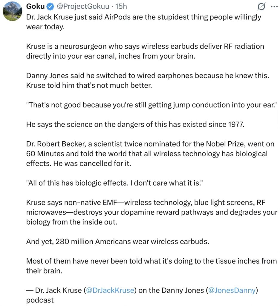Viewport: 280px width, 306px height.
Task: Open the @ProjectGokuu handle link
Action: tap(81, 6)
